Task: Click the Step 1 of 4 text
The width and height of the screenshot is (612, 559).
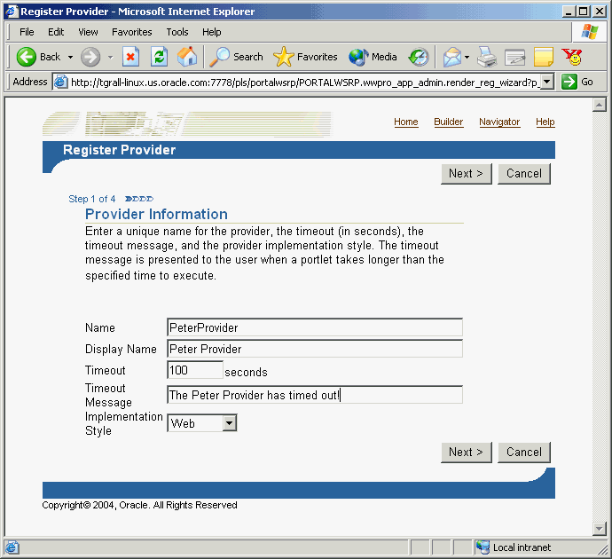Action: pyautogui.click(x=91, y=199)
